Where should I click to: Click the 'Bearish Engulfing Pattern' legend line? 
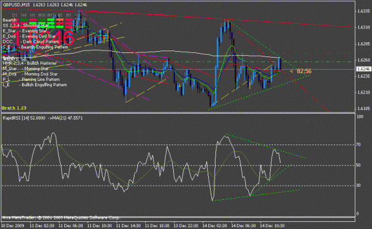click(35, 47)
